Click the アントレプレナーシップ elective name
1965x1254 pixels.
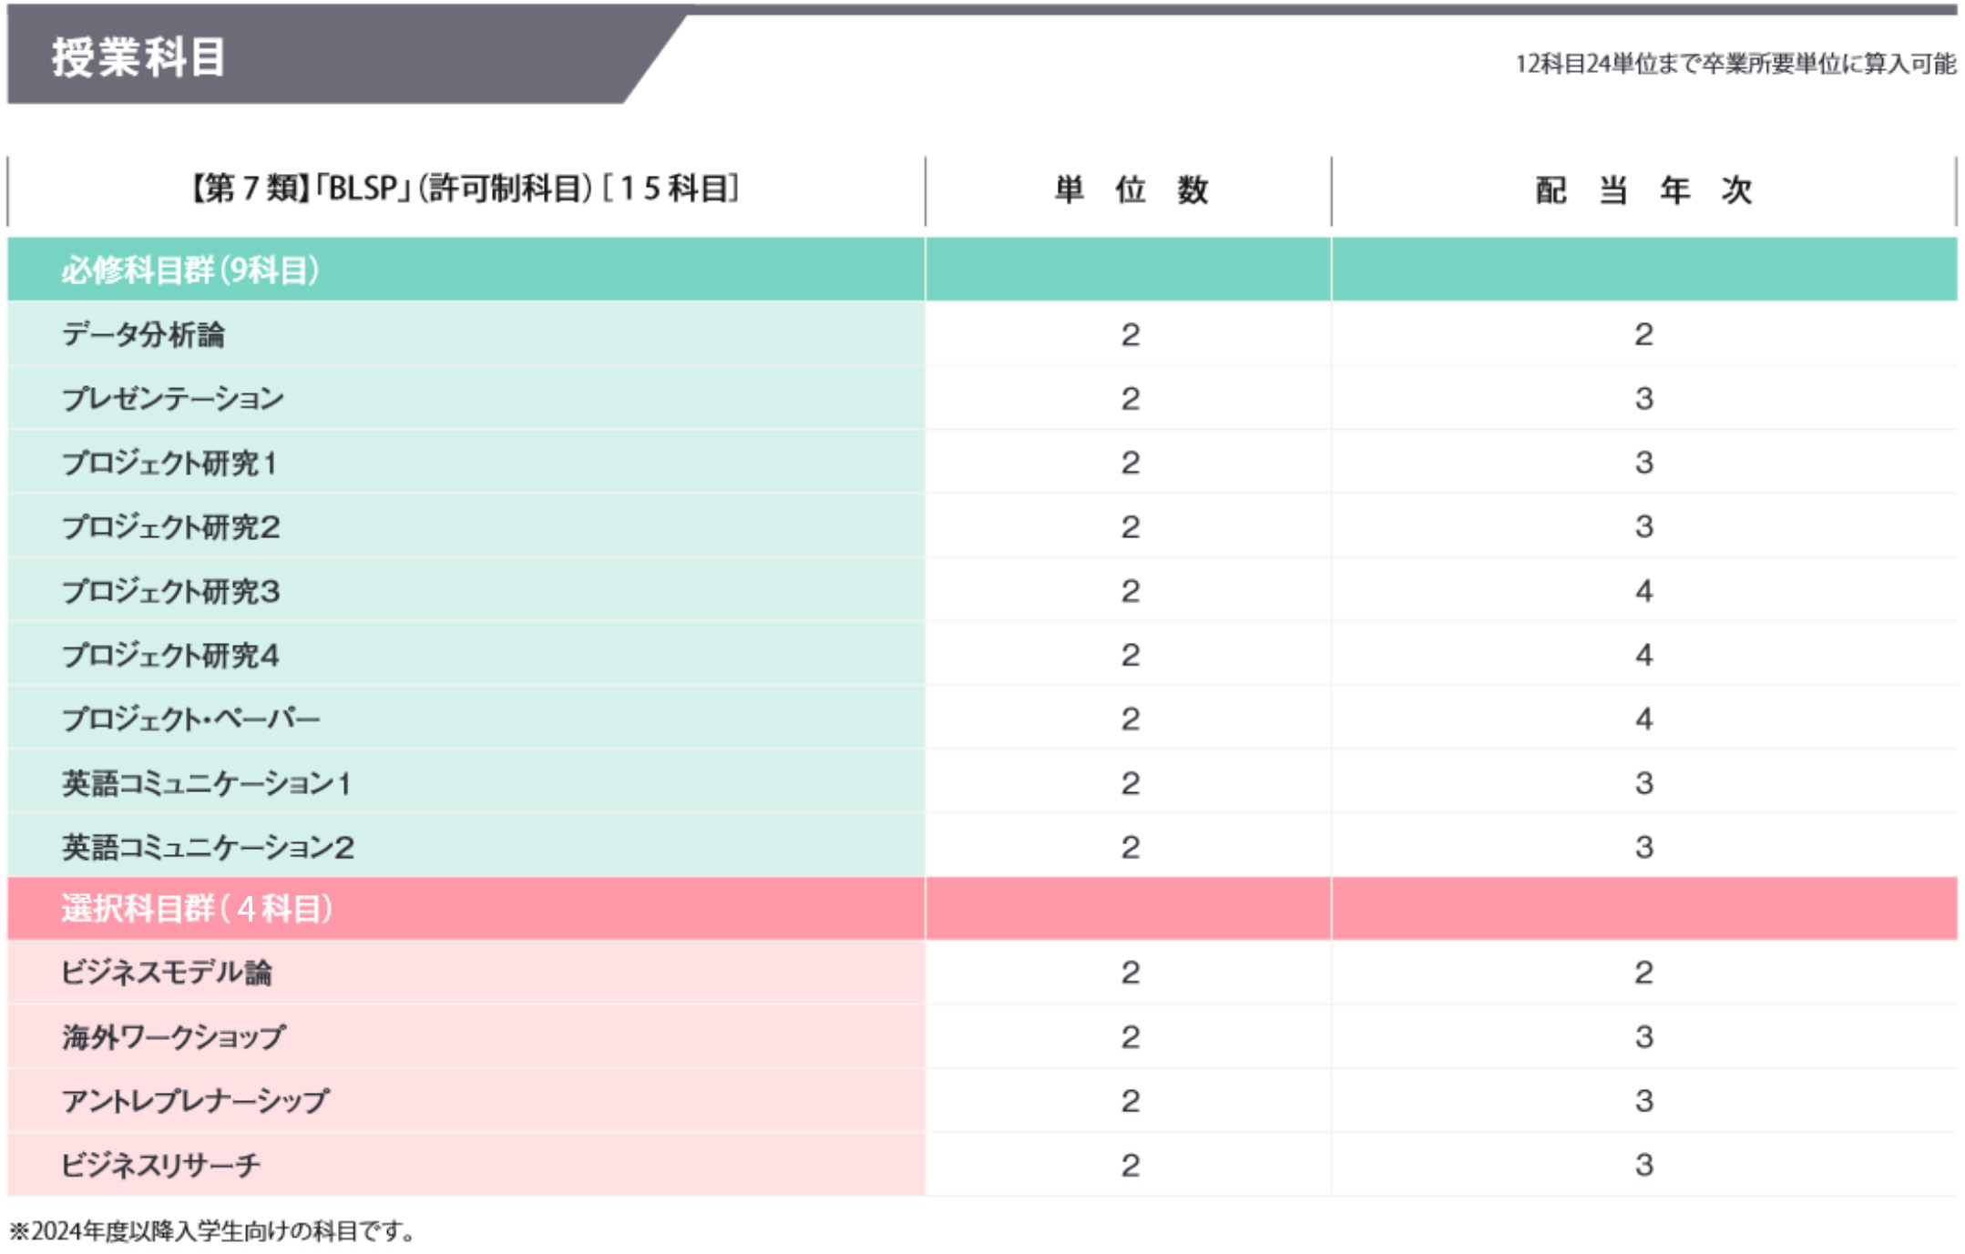195,1101
